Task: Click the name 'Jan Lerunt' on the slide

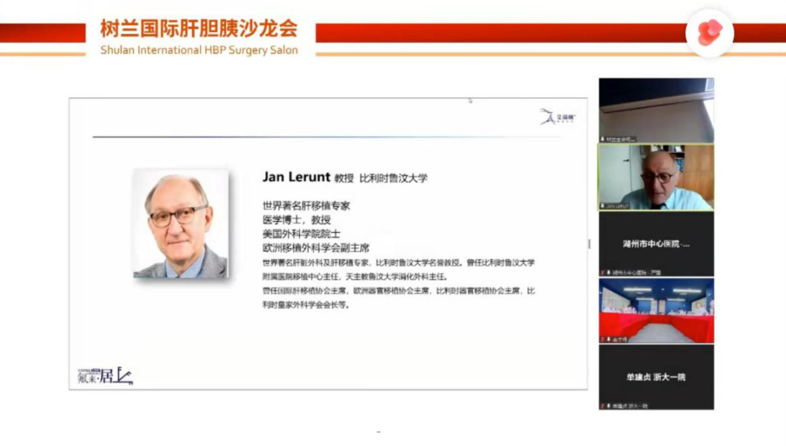Action: [296, 177]
